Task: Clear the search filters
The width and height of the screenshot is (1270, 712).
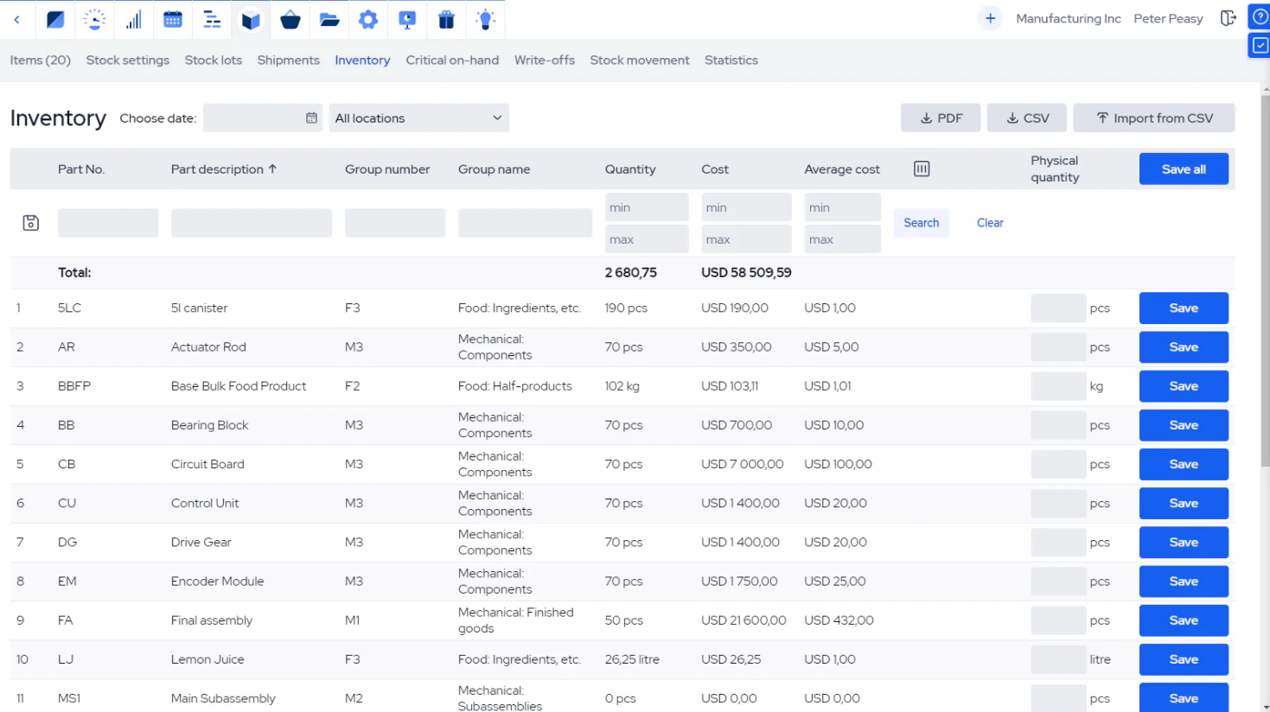Action: 990,223
